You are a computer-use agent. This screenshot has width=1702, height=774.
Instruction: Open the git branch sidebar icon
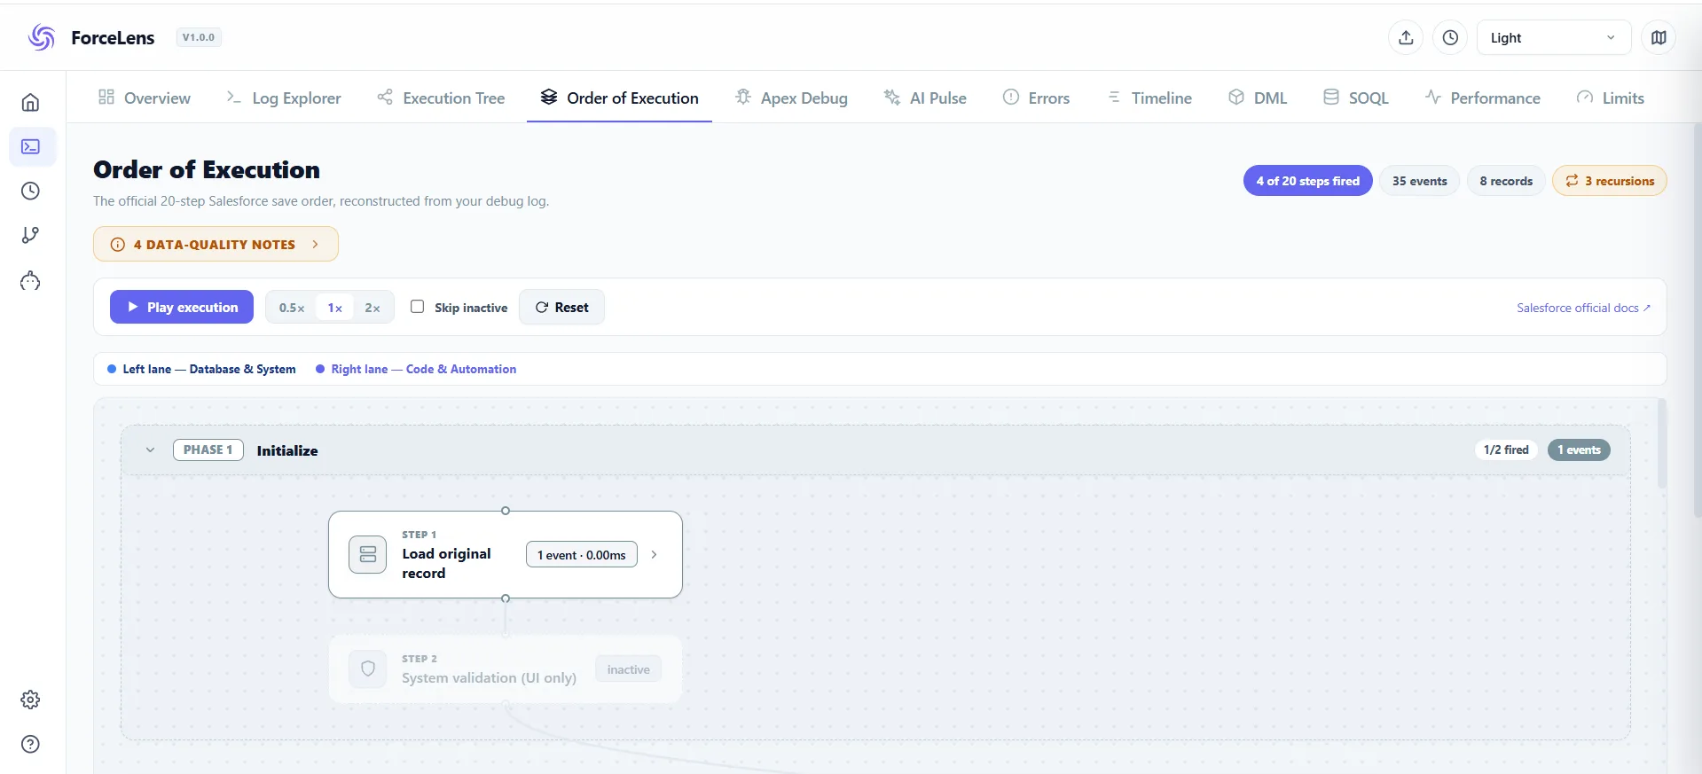pyautogui.click(x=30, y=235)
